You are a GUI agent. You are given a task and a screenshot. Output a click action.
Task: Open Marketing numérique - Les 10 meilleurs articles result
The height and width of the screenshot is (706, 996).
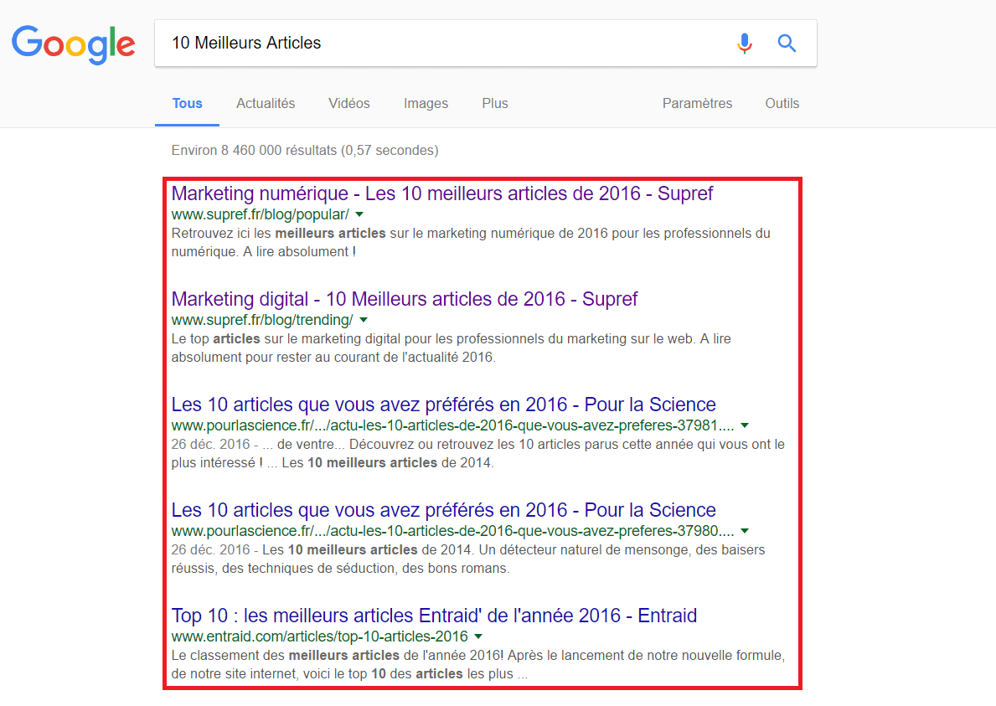442,193
